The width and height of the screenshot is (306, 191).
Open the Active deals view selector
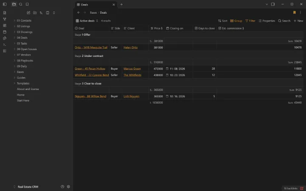[87, 21]
